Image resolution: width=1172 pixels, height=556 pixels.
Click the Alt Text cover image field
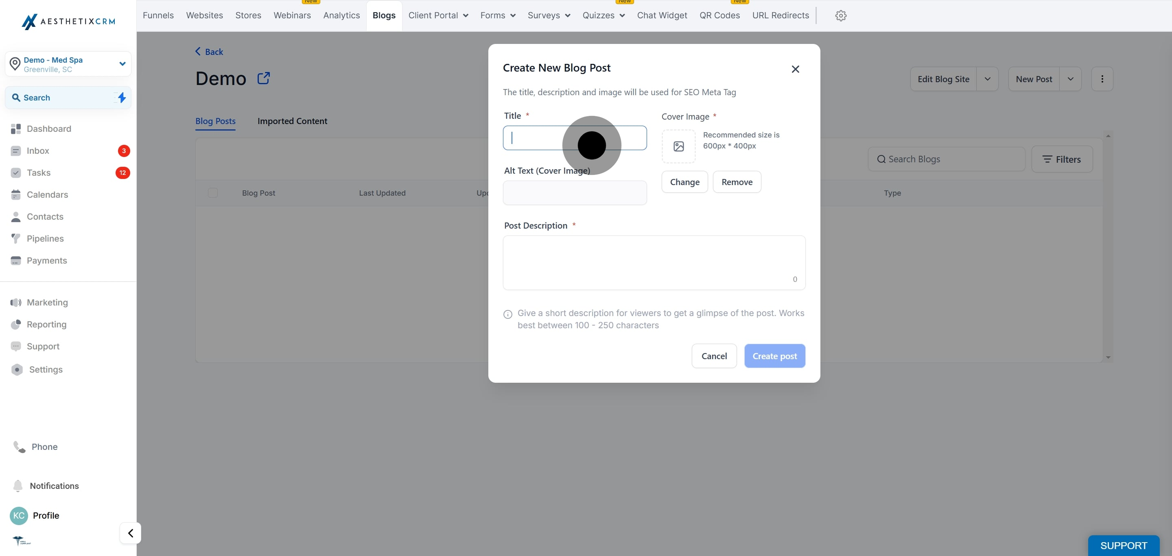point(574,193)
